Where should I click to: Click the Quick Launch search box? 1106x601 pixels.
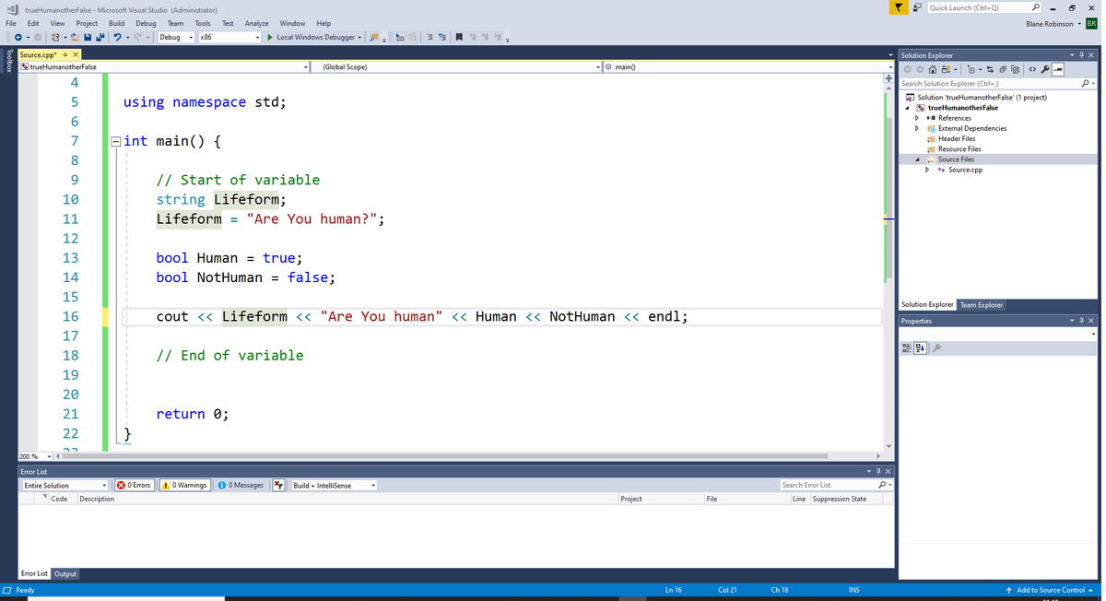983,7
